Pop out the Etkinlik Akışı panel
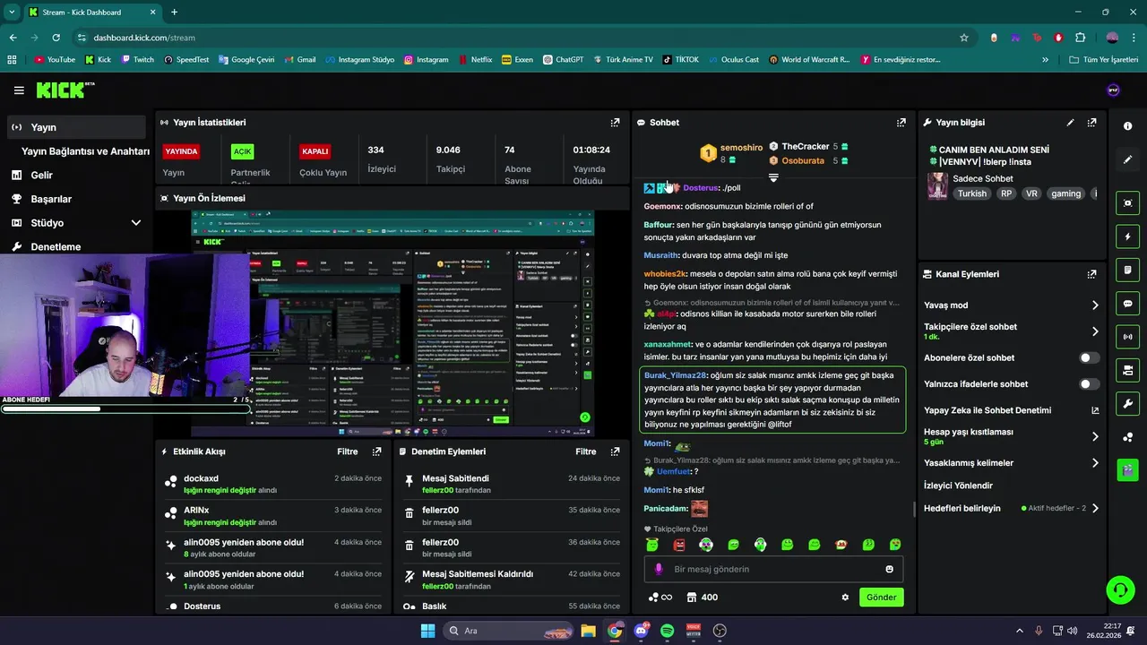Image resolution: width=1147 pixels, height=645 pixels. pyautogui.click(x=376, y=451)
